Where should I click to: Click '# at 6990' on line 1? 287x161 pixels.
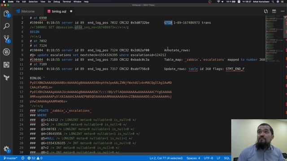[x=38, y=18]
